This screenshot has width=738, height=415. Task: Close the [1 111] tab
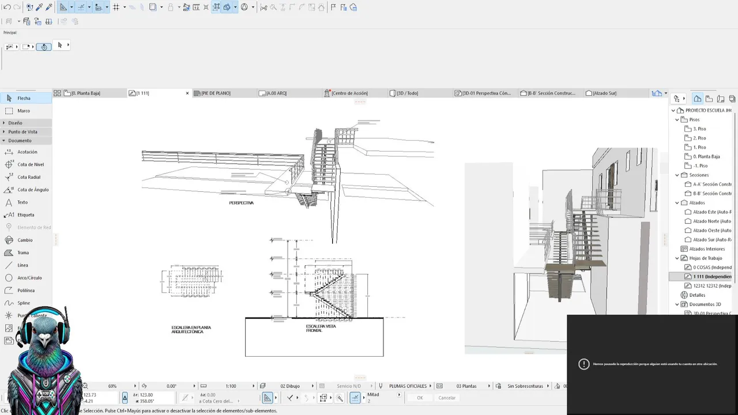click(187, 93)
